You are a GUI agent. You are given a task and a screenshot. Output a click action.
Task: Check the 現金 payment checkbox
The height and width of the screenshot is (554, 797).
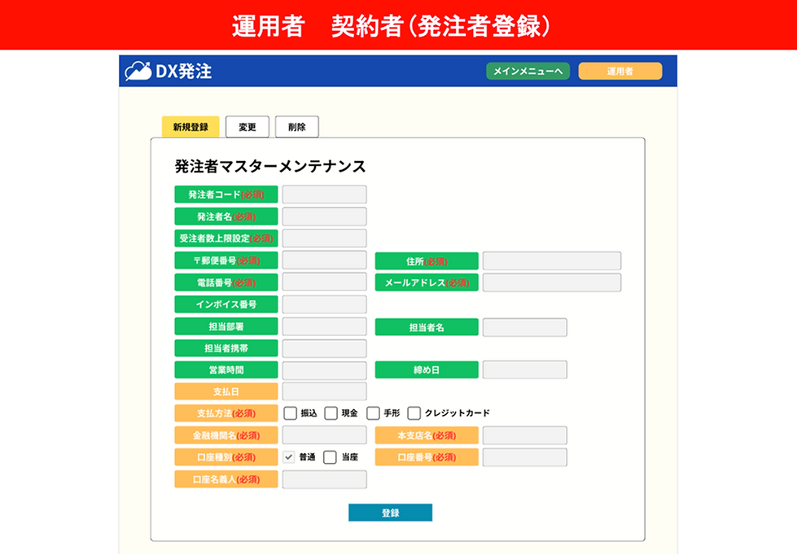(x=331, y=413)
